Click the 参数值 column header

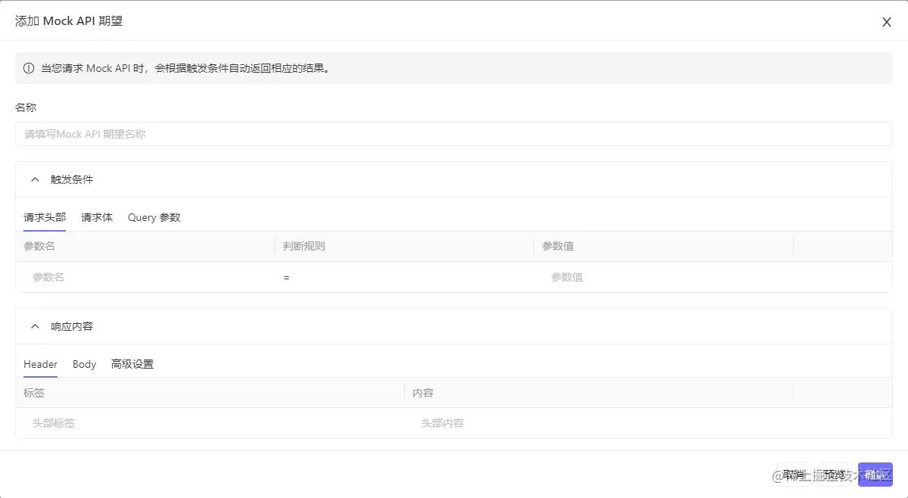(x=558, y=246)
